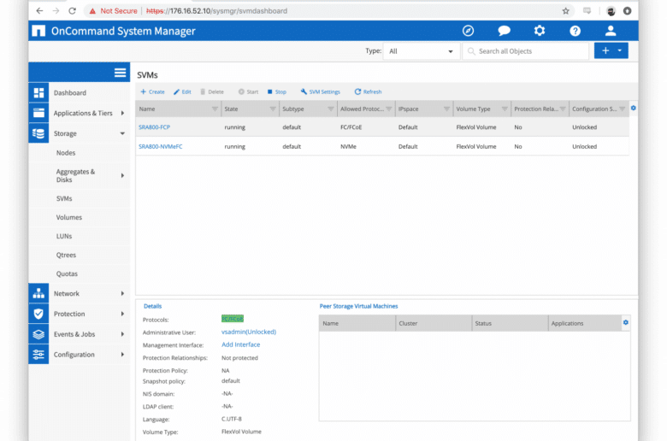Screen dimensions: 667x441
Task: Click the Dashboard grid icon
Action: click(x=38, y=92)
